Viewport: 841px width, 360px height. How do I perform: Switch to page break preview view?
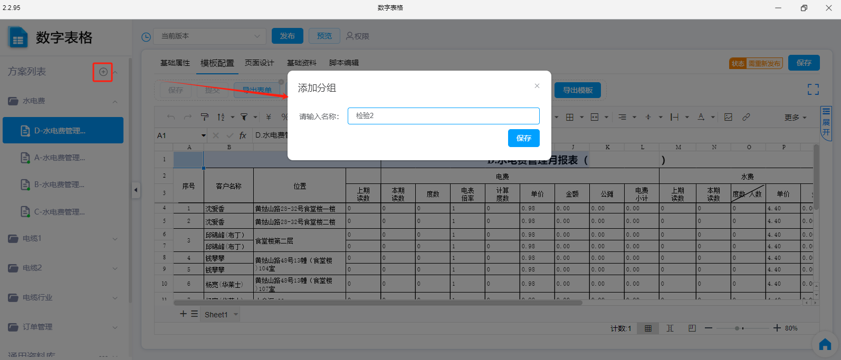click(x=670, y=328)
